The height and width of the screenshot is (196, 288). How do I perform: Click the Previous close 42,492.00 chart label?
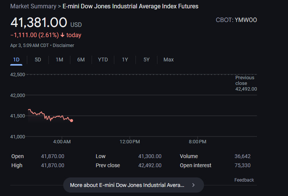[246, 83]
